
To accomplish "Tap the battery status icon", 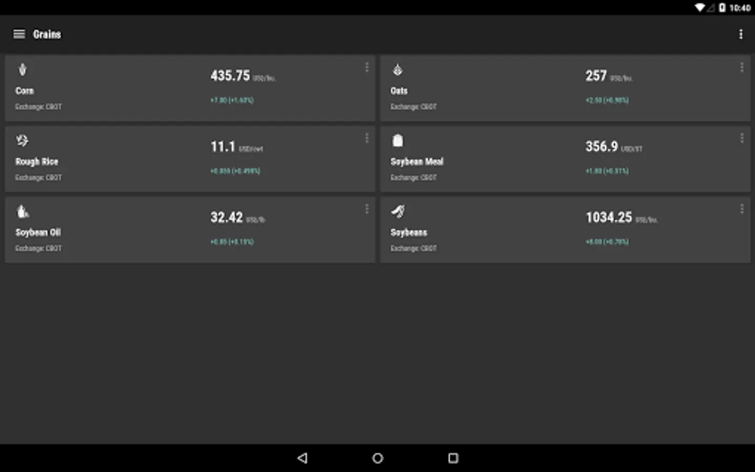I will (722, 7).
